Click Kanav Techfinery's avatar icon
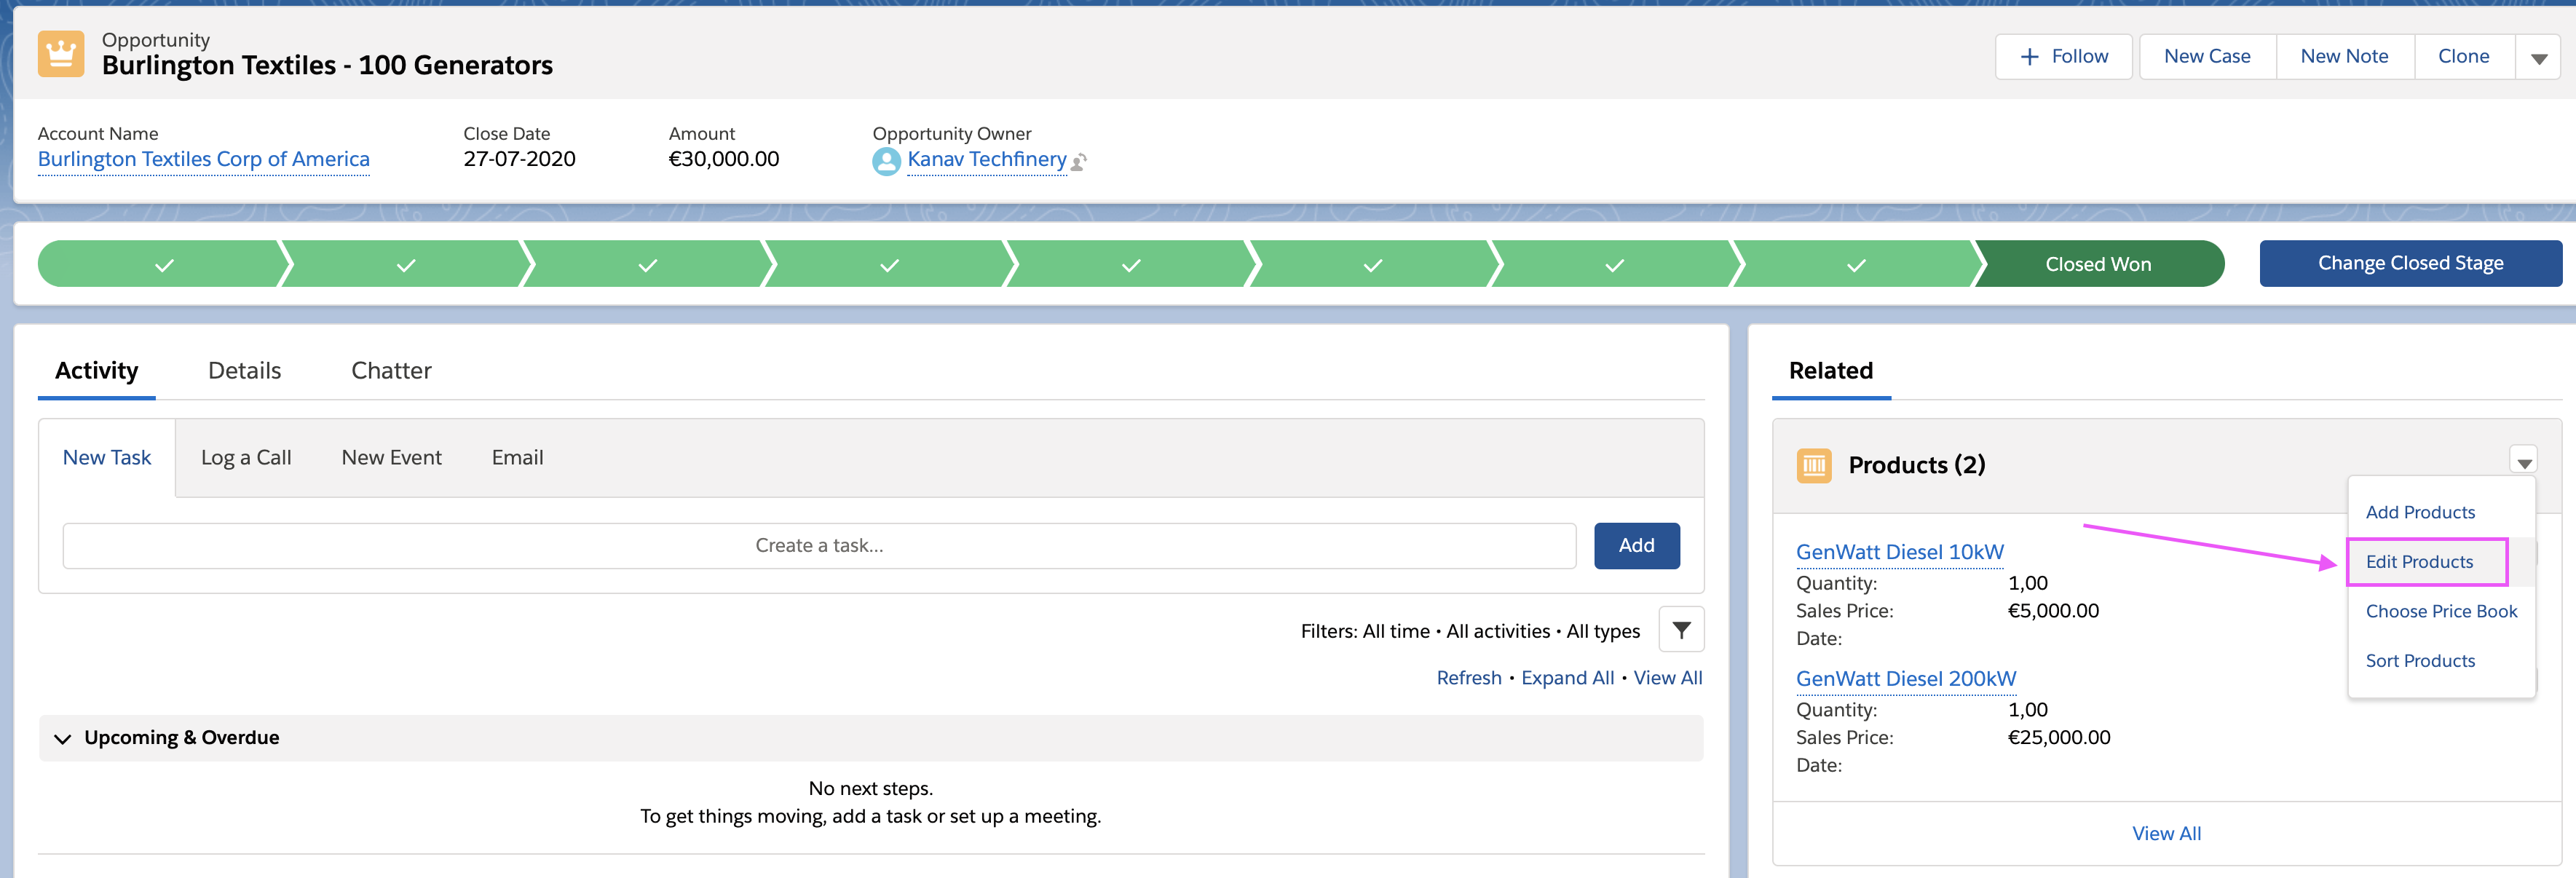The width and height of the screenshot is (2576, 878). click(x=886, y=161)
